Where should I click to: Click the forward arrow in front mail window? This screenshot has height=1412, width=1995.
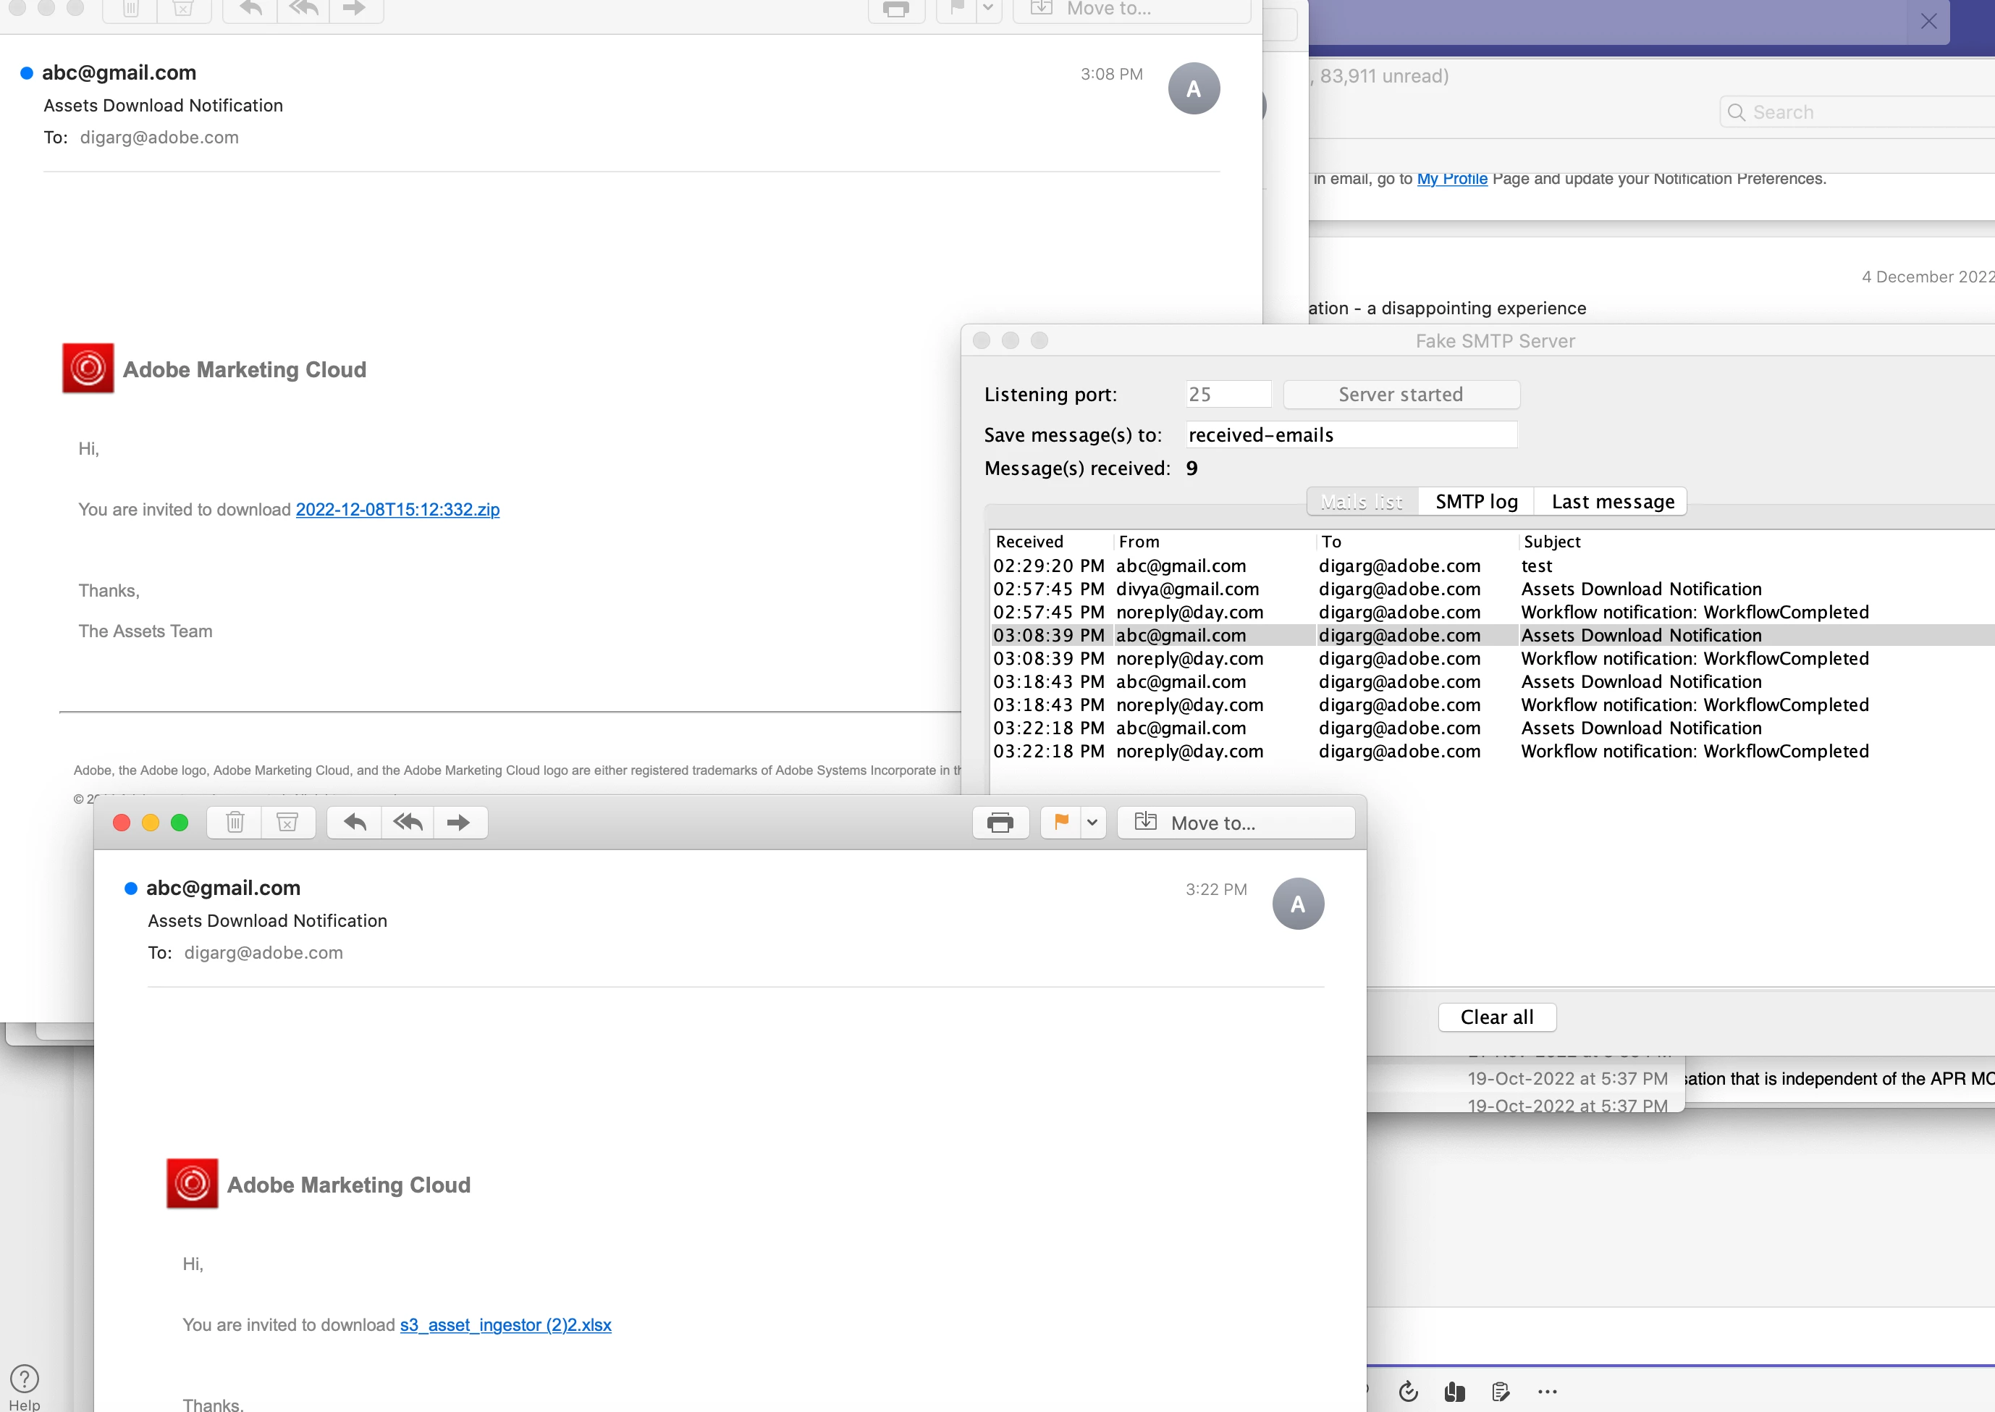click(x=458, y=823)
